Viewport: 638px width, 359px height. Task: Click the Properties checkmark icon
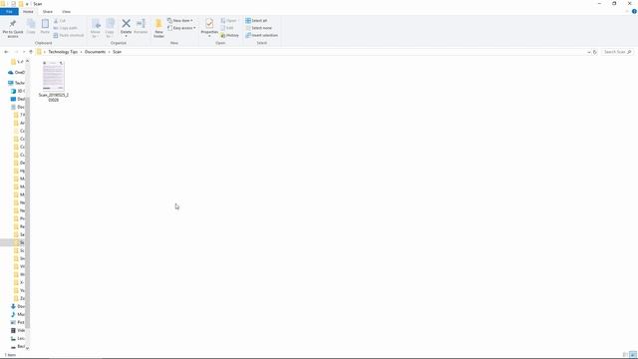click(x=209, y=23)
